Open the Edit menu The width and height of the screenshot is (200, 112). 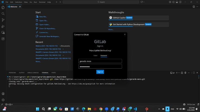coord(12,2)
